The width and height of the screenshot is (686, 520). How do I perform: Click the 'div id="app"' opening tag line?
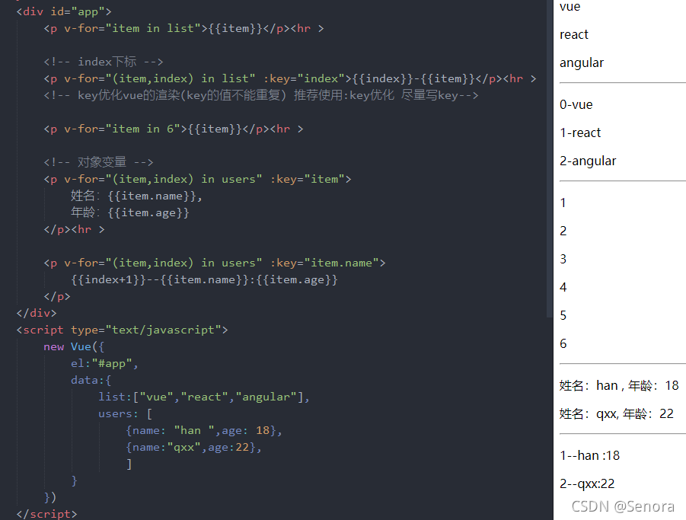64,11
